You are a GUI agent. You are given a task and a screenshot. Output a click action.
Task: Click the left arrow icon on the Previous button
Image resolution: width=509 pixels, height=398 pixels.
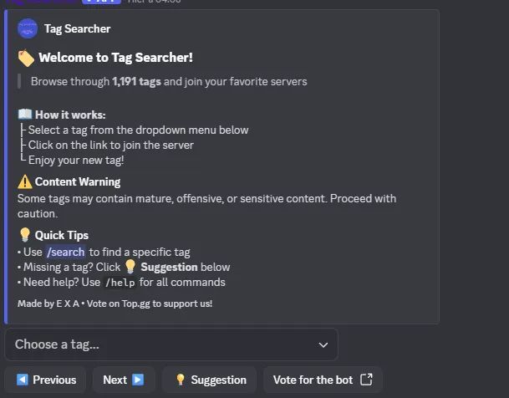click(x=23, y=380)
